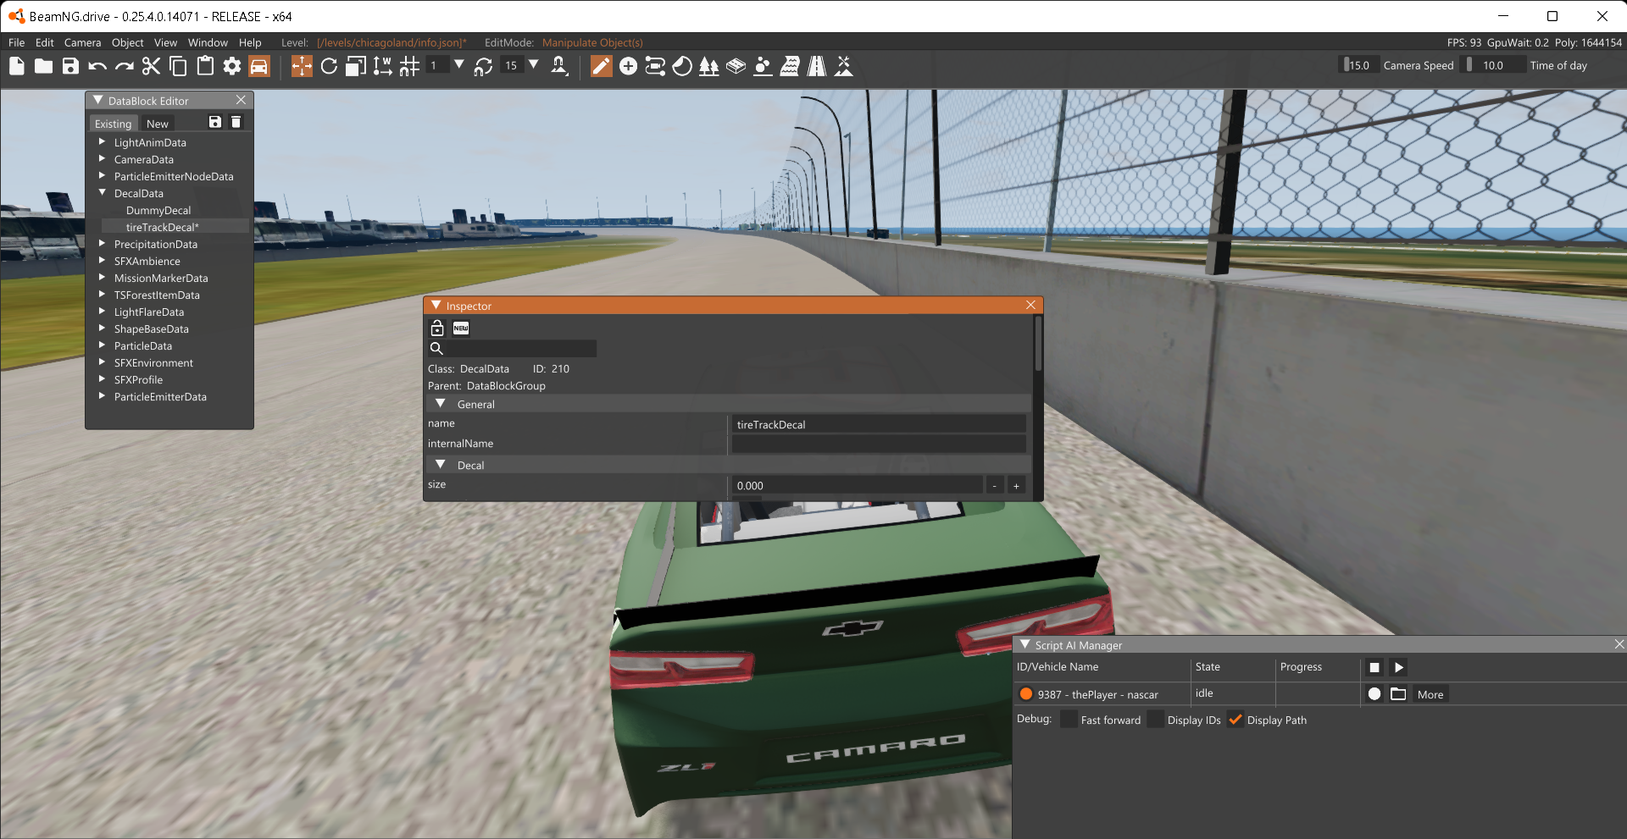The height and width of the screenshot is (839, 1627).
Task: Click the More button in Script AI
Action: [1430, 694]
